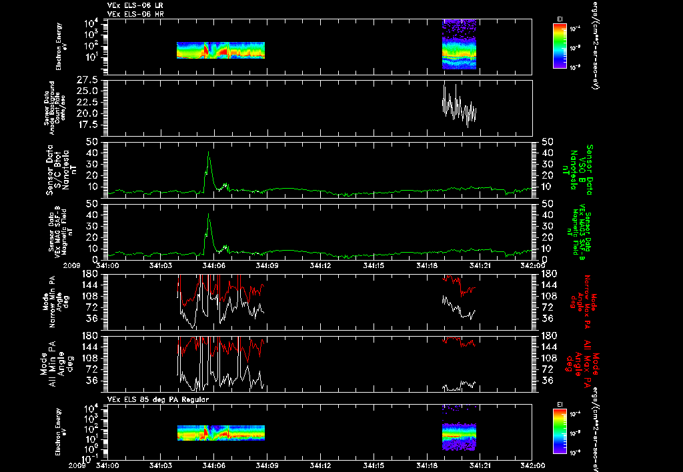The width and height of the screenshot is (683, 472).
Task: Click the 'EI' label above the top color bar
Action: coord(560,19)
